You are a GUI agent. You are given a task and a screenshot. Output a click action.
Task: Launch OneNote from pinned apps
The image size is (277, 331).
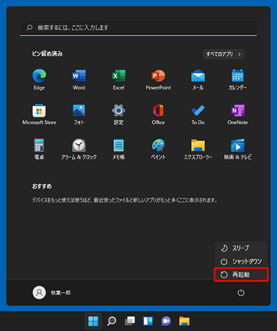[238, 114]
